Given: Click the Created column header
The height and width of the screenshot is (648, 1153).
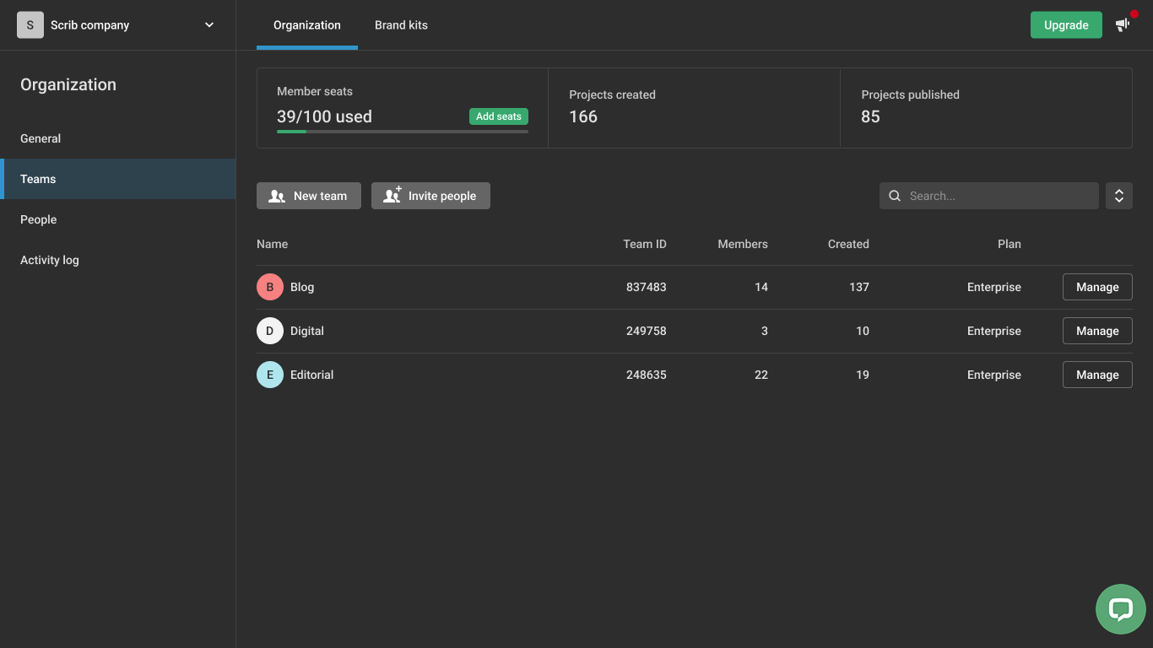Looking at the screenshot, I should (848, 244).
